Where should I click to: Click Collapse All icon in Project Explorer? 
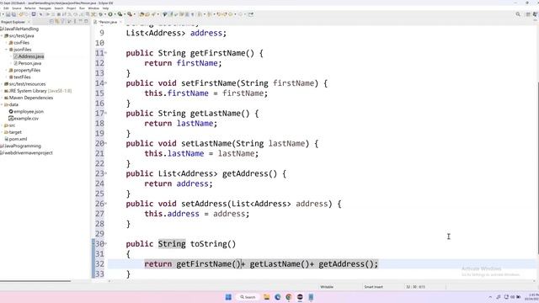(x=51, y=22)
